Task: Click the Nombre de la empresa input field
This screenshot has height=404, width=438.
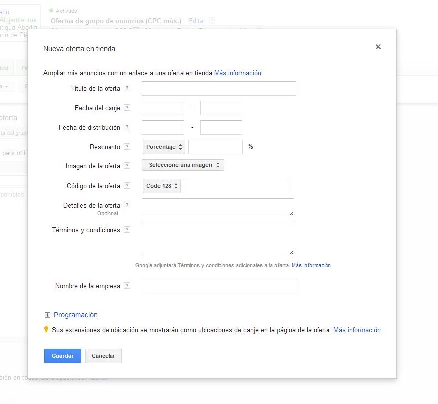Action: (219, 286)
